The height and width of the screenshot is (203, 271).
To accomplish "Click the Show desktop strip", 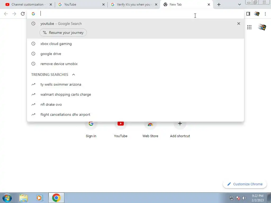I will (x=269, y=198).
